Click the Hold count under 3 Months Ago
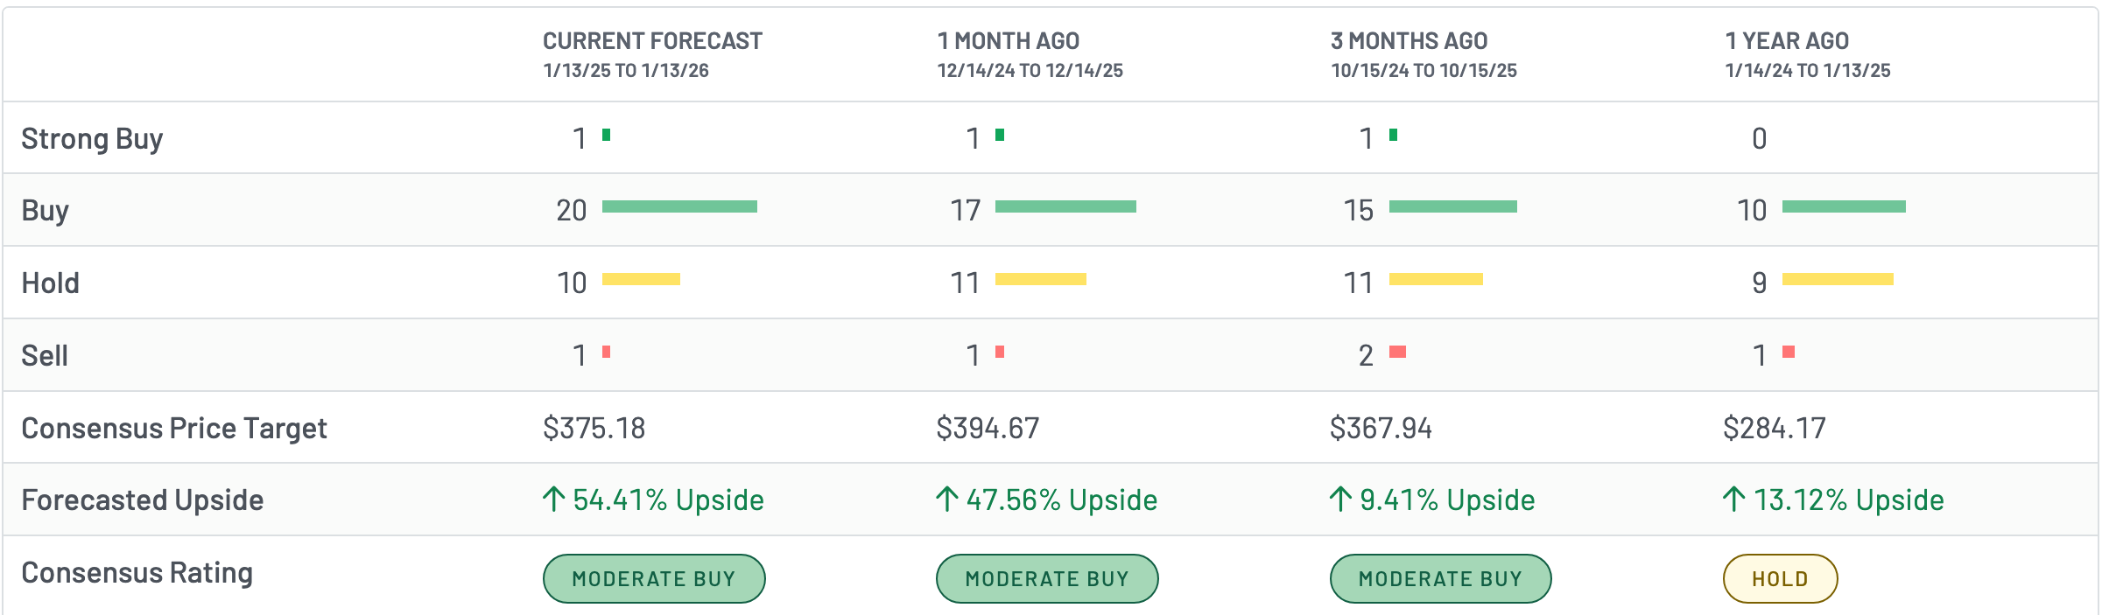Screen dimensions: 2102x615 [x=1359, y=283]
